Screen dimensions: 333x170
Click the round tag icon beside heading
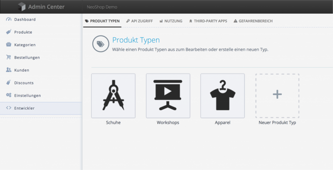point(100,44)
